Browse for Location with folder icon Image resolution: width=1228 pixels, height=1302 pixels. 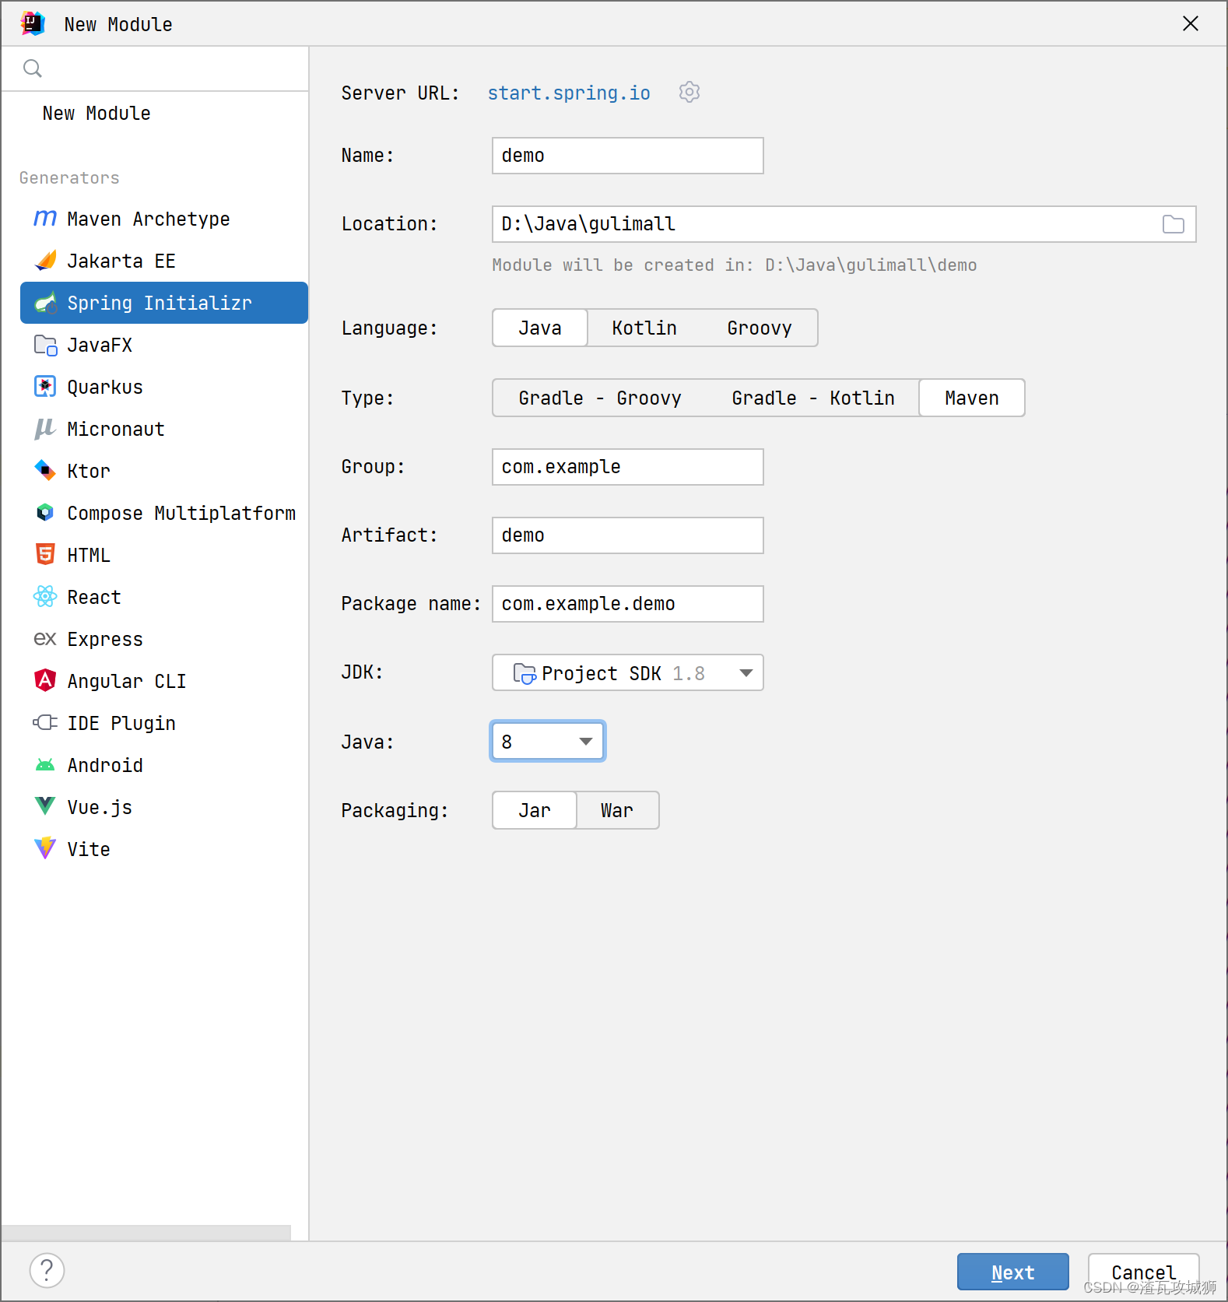click(1174, 224)
